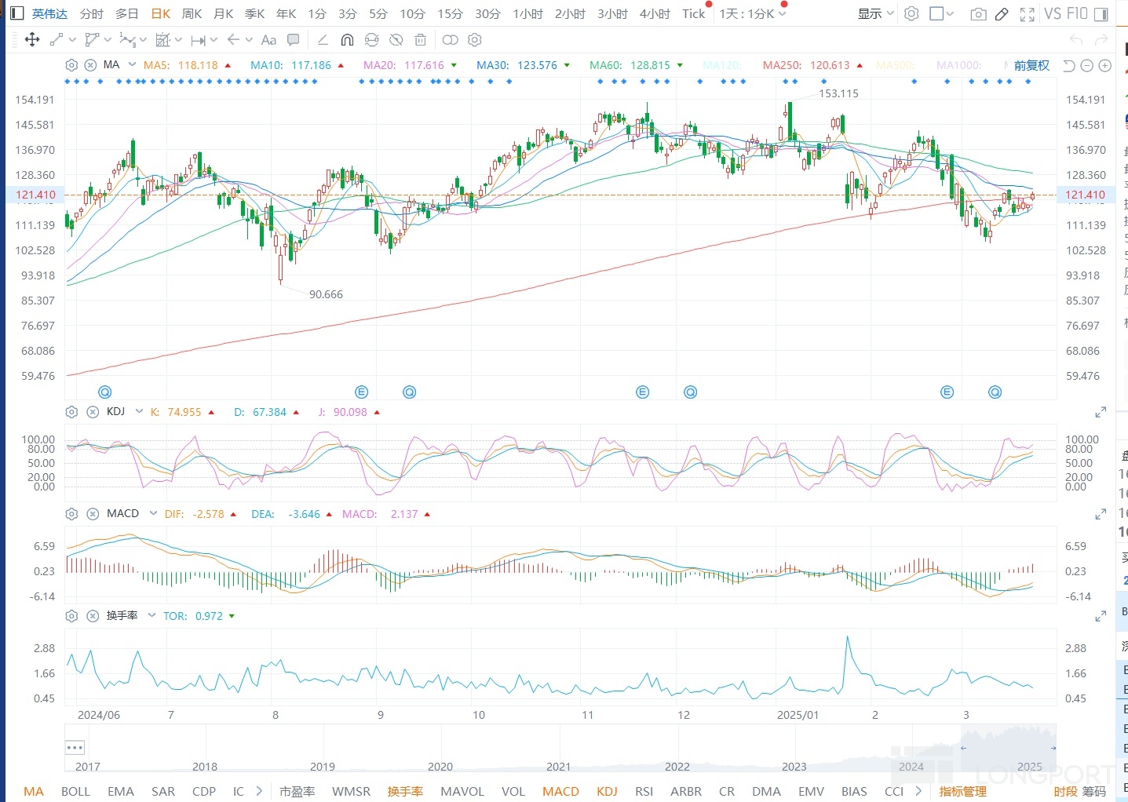This screenshot has width=1128, height=802.
Task: Click the magnet snap drawing icon
Action: pos(347,40)
